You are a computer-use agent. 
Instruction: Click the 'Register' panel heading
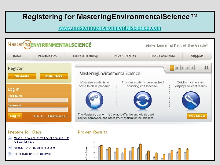(x=16, y=68)
